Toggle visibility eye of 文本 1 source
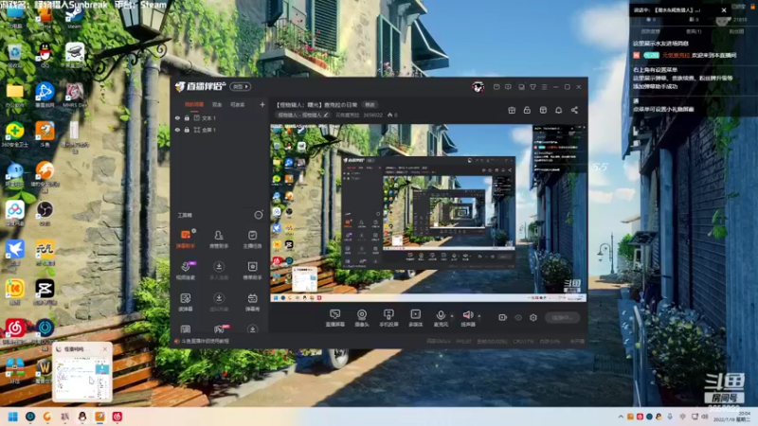The image size is (758, 426). point(177,117)
